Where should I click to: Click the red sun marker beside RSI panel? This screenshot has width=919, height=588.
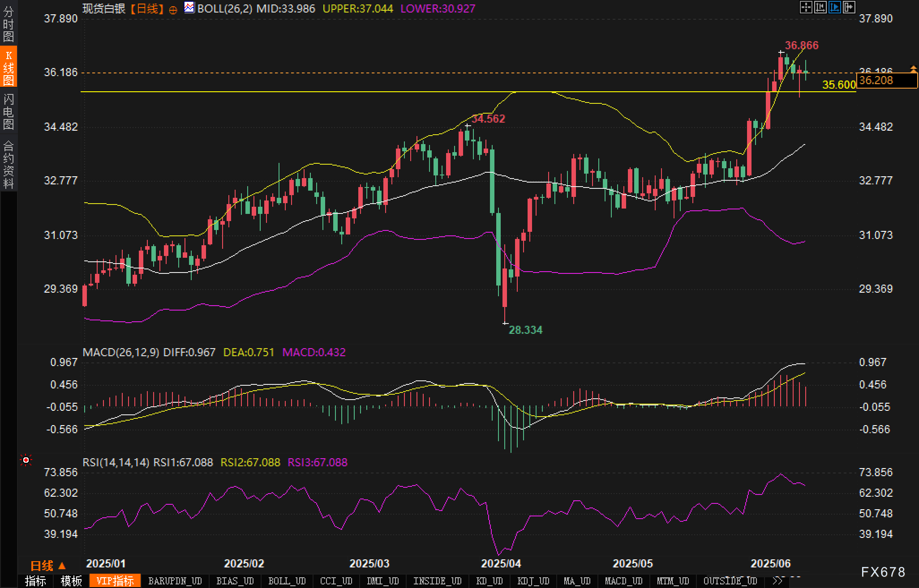click(26, 460)
